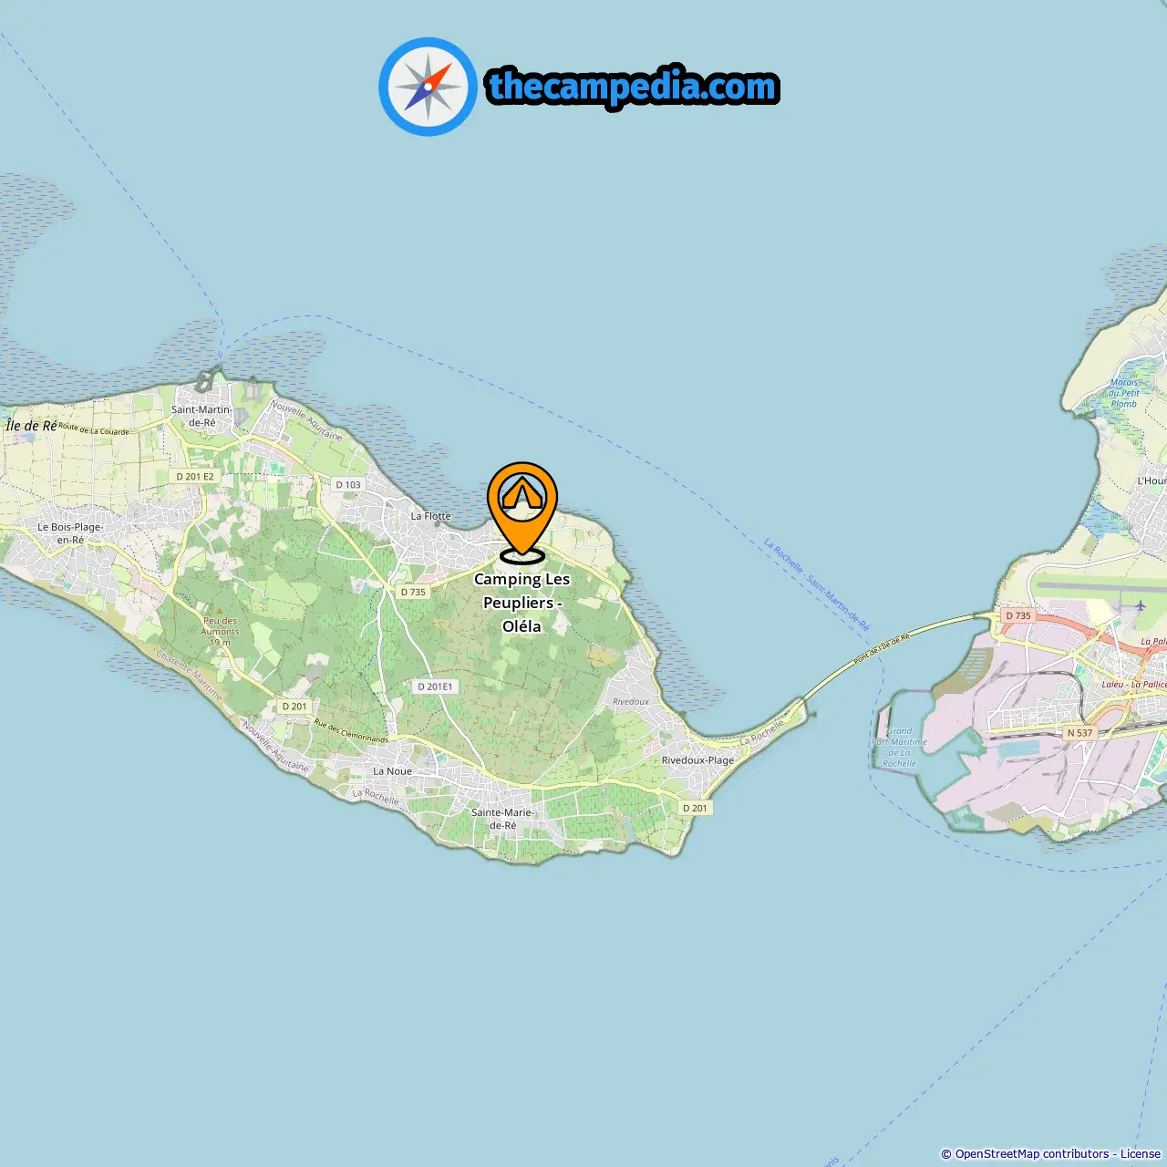Select the Saint-Martin-de-Ré town label

[x=202, y=416]
